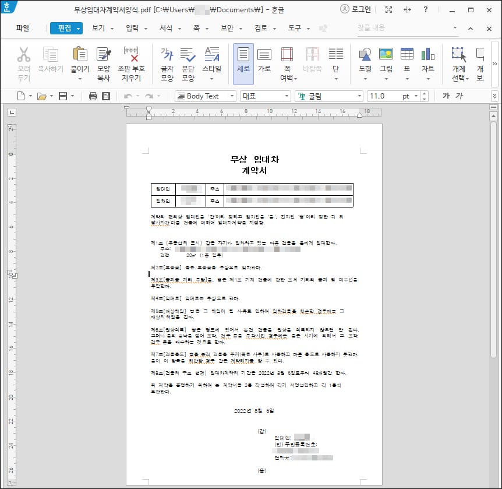Expand the 대표 language dropdown
The width and height of the screenshot is (502, 489).
(287, 96)
